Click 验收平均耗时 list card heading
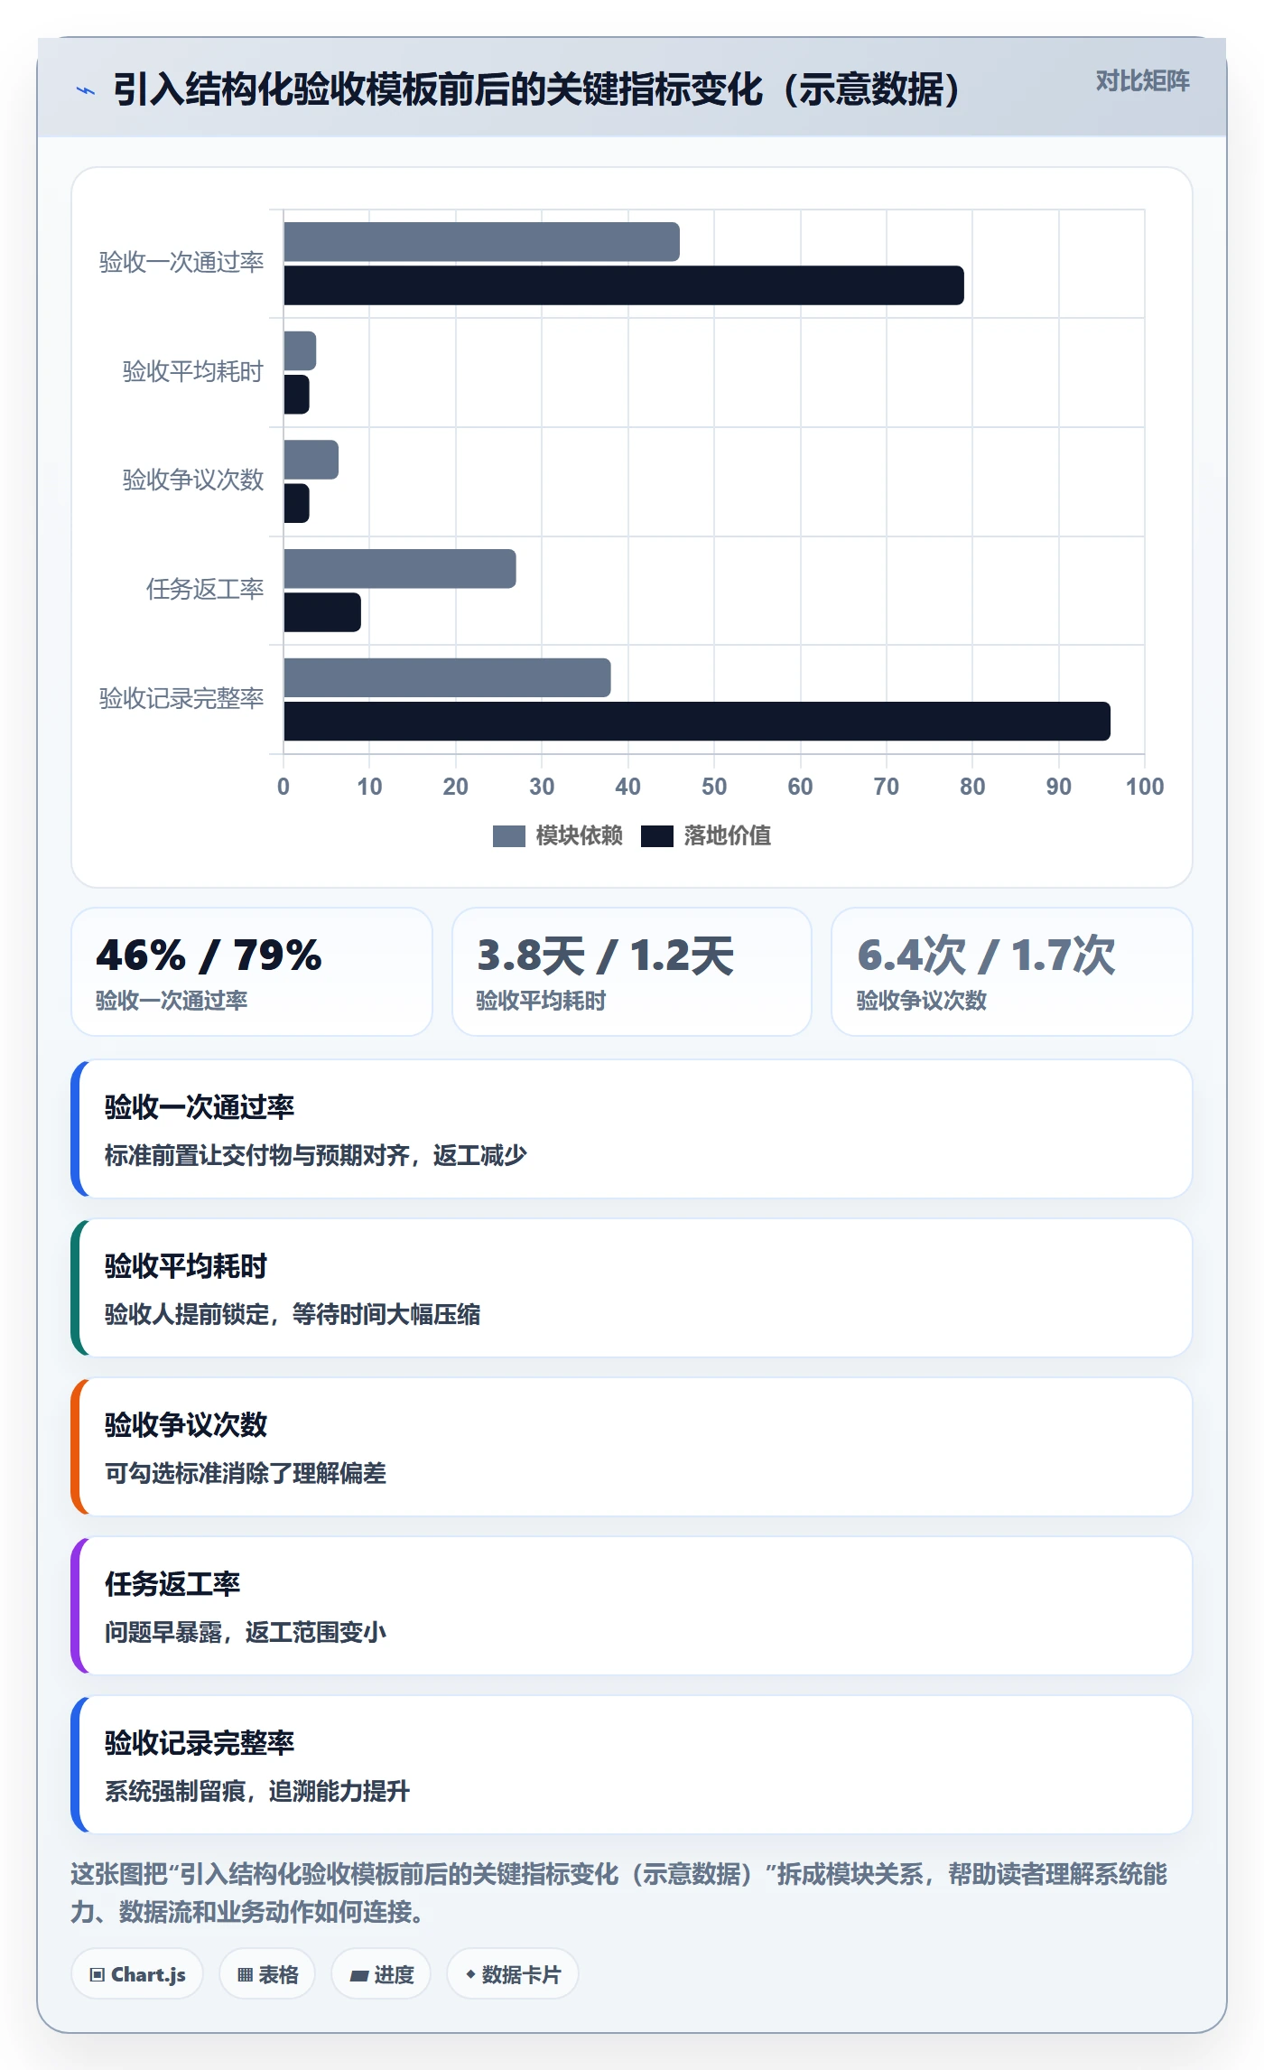Viewport: 1264px width, 2070px height. coord(186,1266)
